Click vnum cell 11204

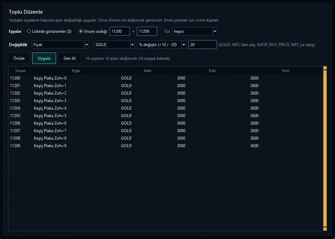(x=15, y=108)
